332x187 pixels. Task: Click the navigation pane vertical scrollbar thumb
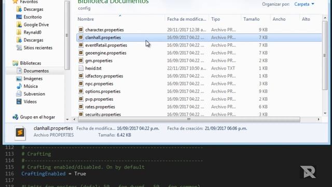pos(67,35)
